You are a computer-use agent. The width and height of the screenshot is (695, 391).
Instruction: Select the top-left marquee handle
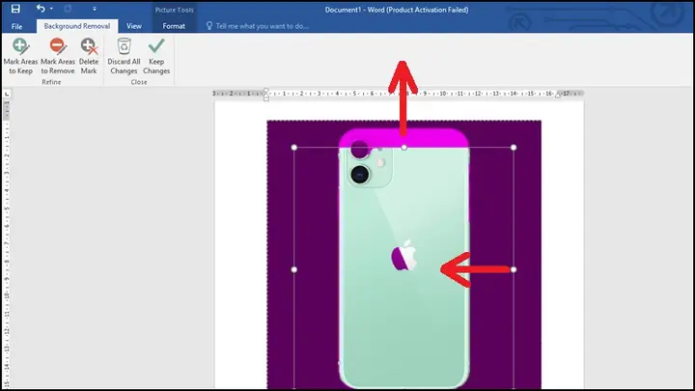click(294, 147)
